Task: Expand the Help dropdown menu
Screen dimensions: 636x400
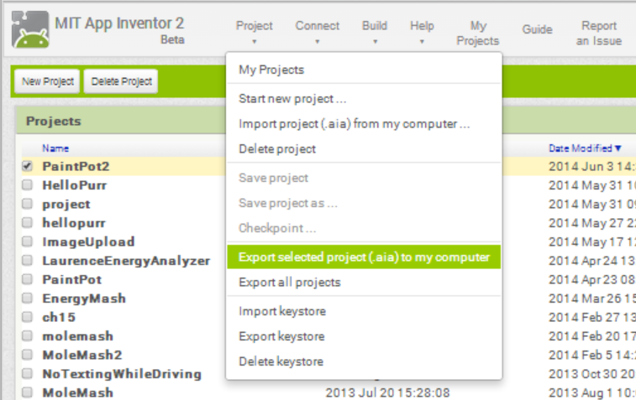Action: click(x=422, y=32)
